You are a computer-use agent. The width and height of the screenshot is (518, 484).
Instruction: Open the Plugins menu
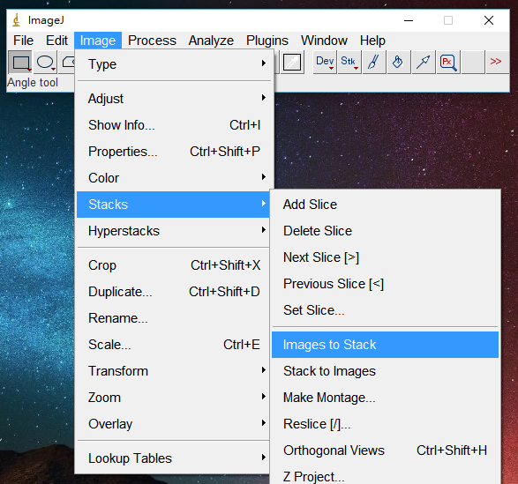[267, 41]
